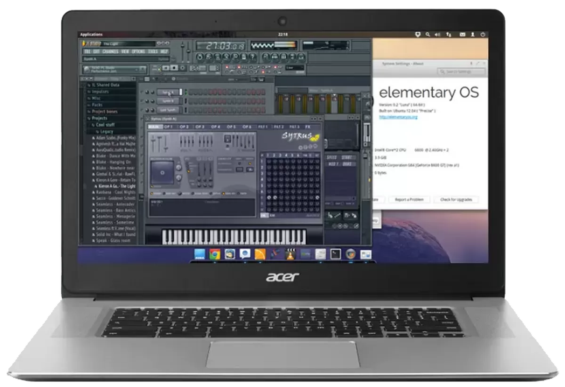Select the Synth A channel button
Image resolution: width=565 pixels, height=387 pixels.
[x=168, y=92]
